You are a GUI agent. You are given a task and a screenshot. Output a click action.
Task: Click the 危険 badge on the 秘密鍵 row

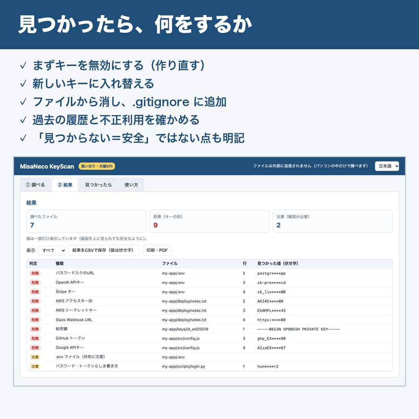click(35, 329)
